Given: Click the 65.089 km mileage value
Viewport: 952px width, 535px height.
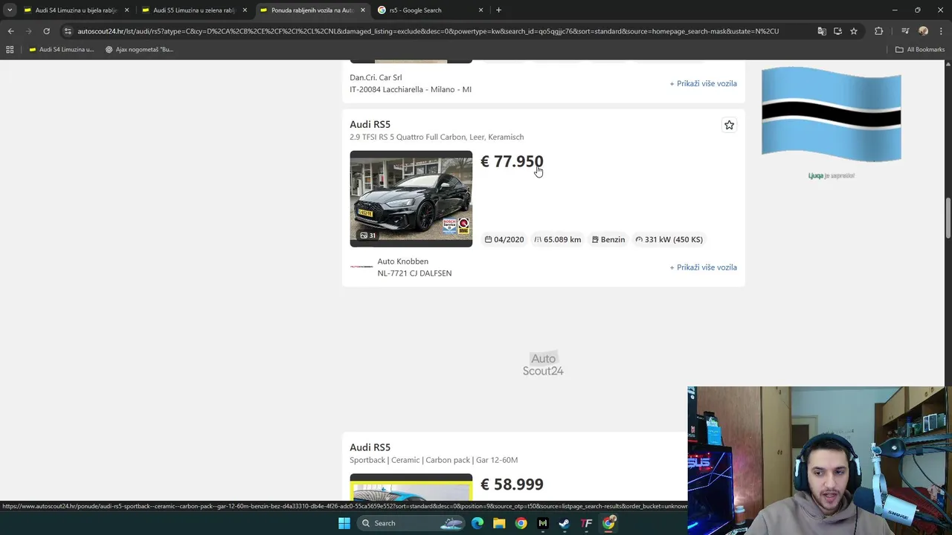Looking at the screenshot, I should pyautogui.click(x=557, y=239).
